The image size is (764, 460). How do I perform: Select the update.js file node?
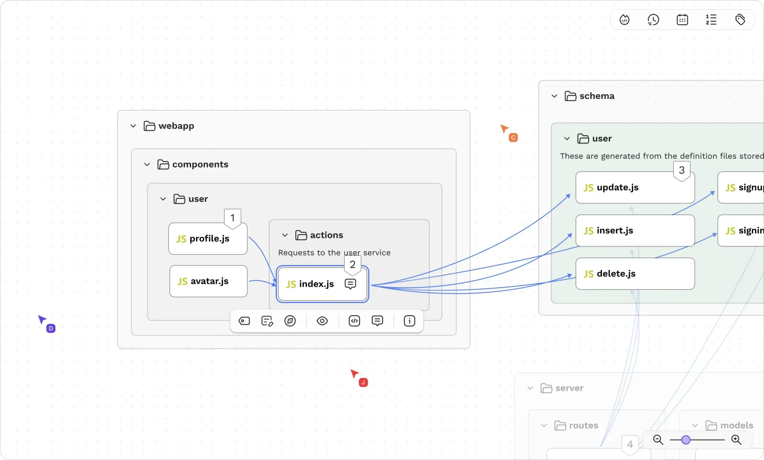pos(635,187)
